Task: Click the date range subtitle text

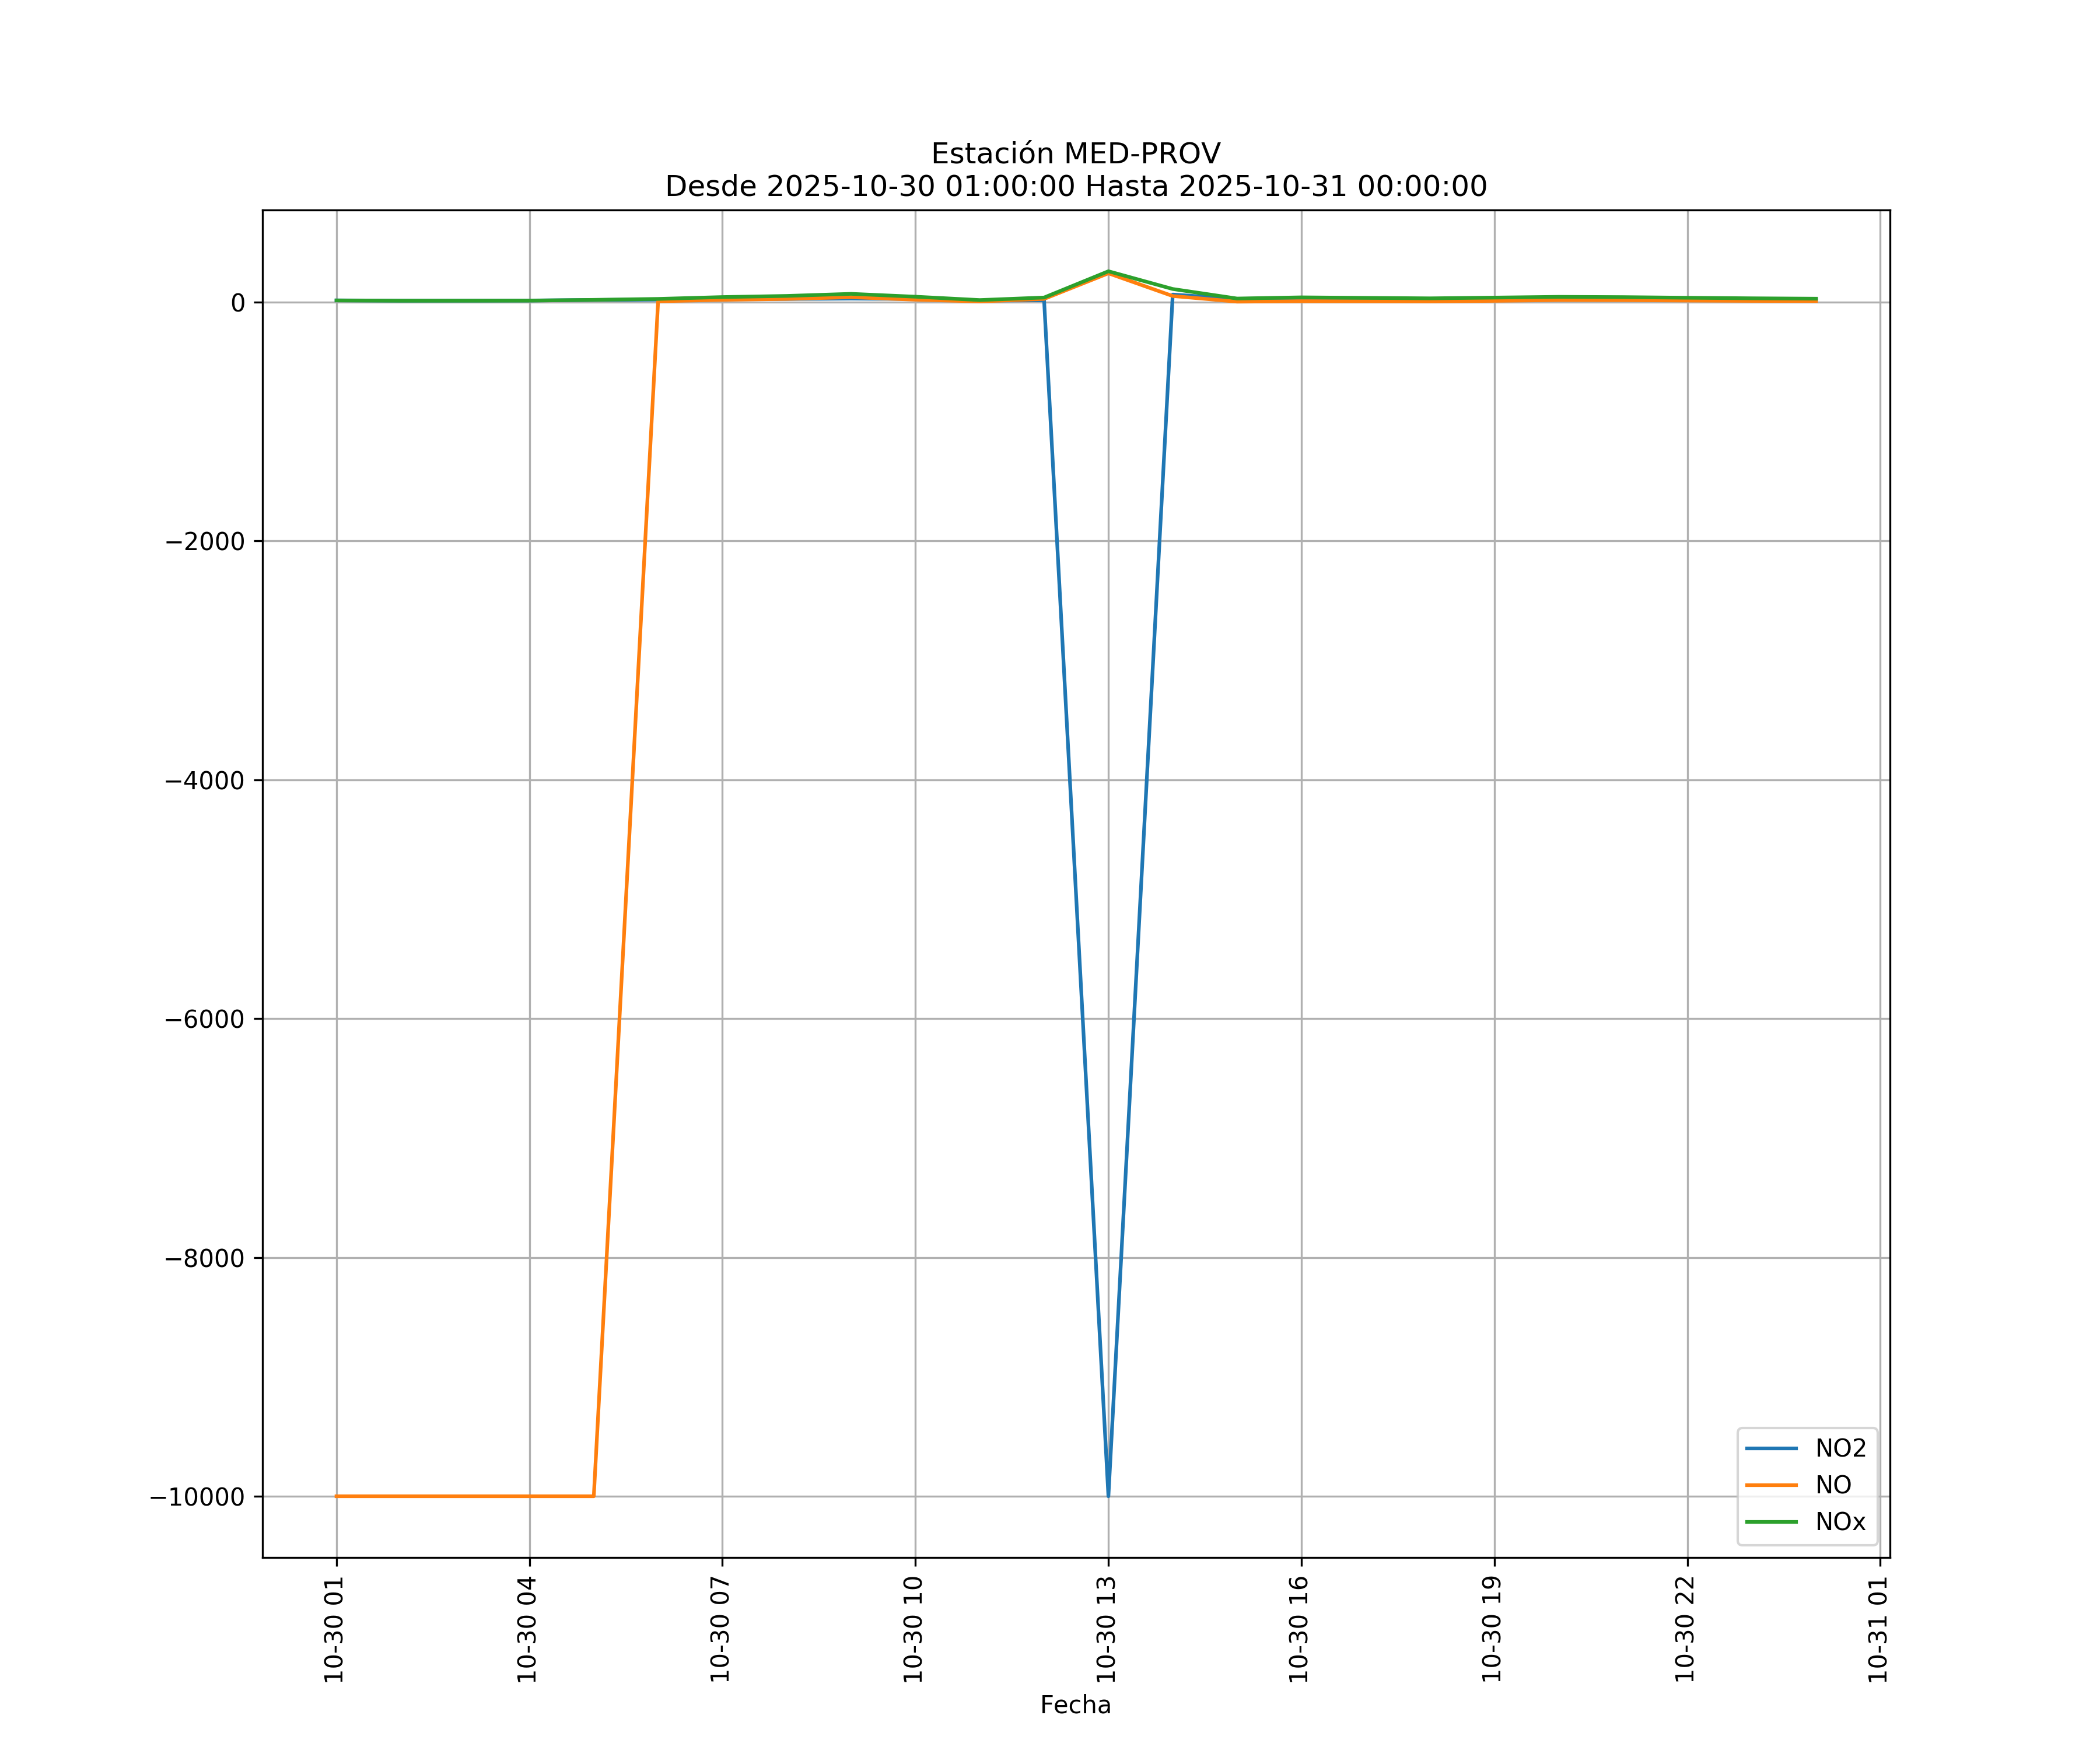Action: [x=1075, y=186]
